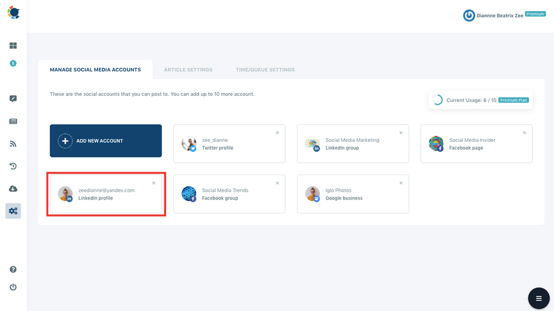Switch to Article Settings tab
The height and width of the screenshot is (311, 554).
(x=188, y=70)
